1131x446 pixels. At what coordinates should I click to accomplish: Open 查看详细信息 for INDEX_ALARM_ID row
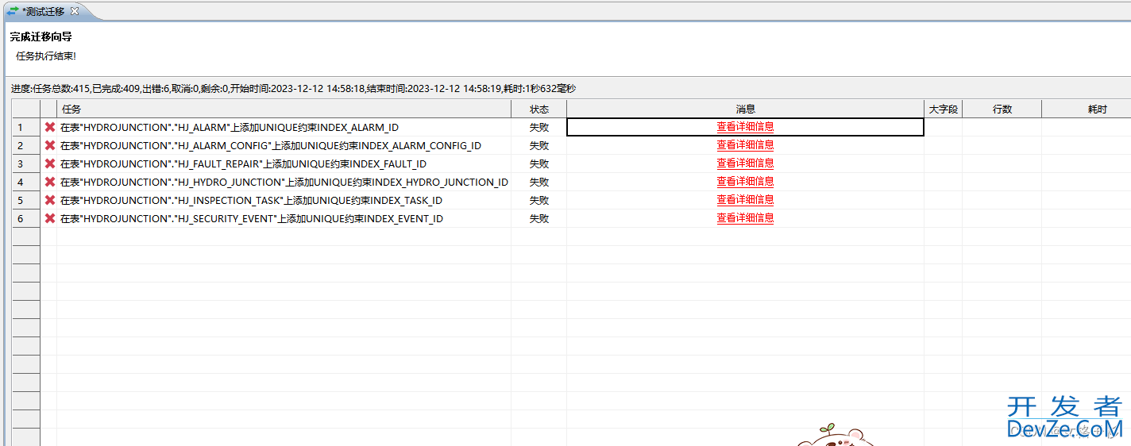click(x=745, y=126)
